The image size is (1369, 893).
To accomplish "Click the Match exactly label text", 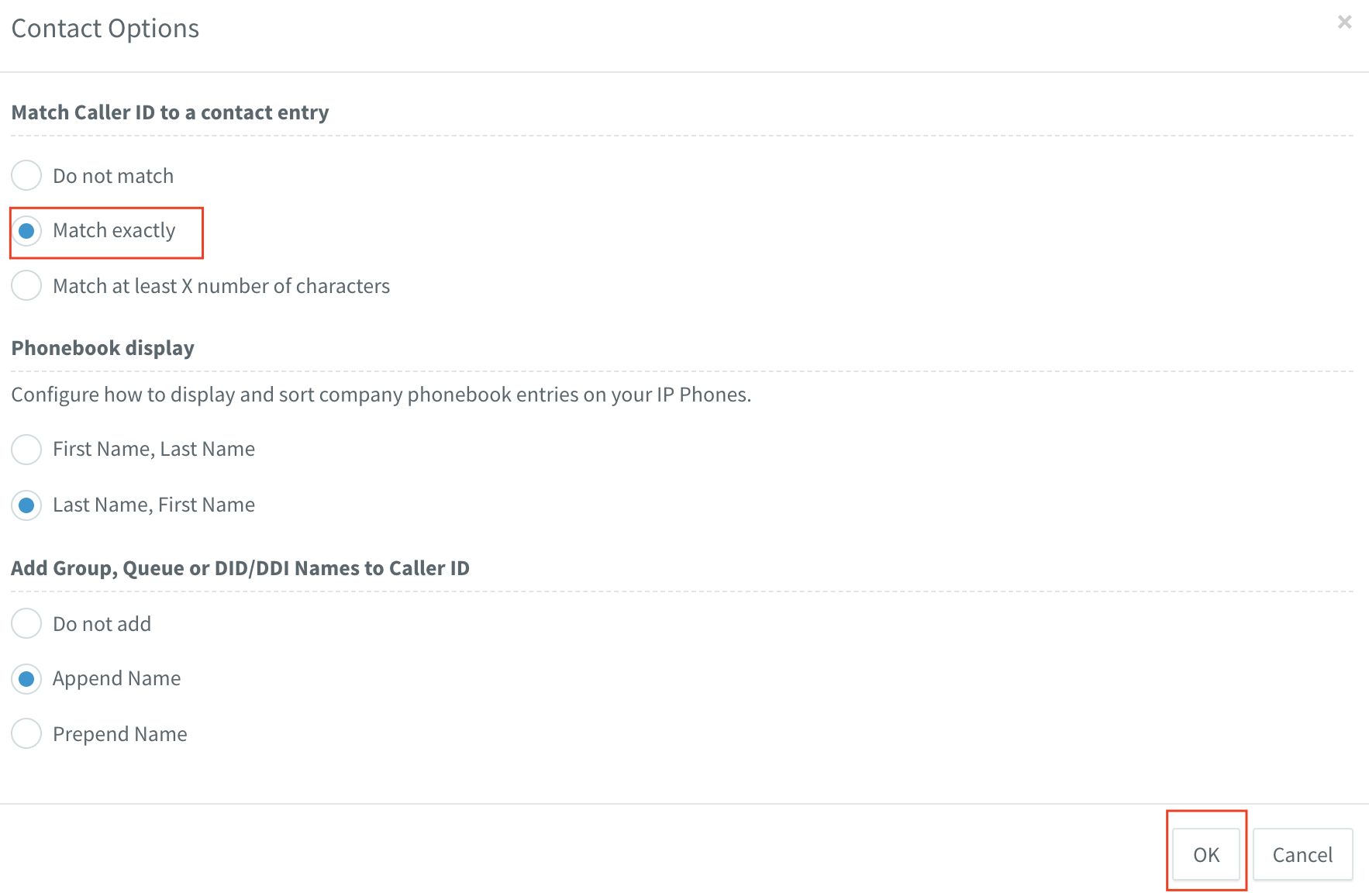I will pyautogui.click(x=114, y=231).
